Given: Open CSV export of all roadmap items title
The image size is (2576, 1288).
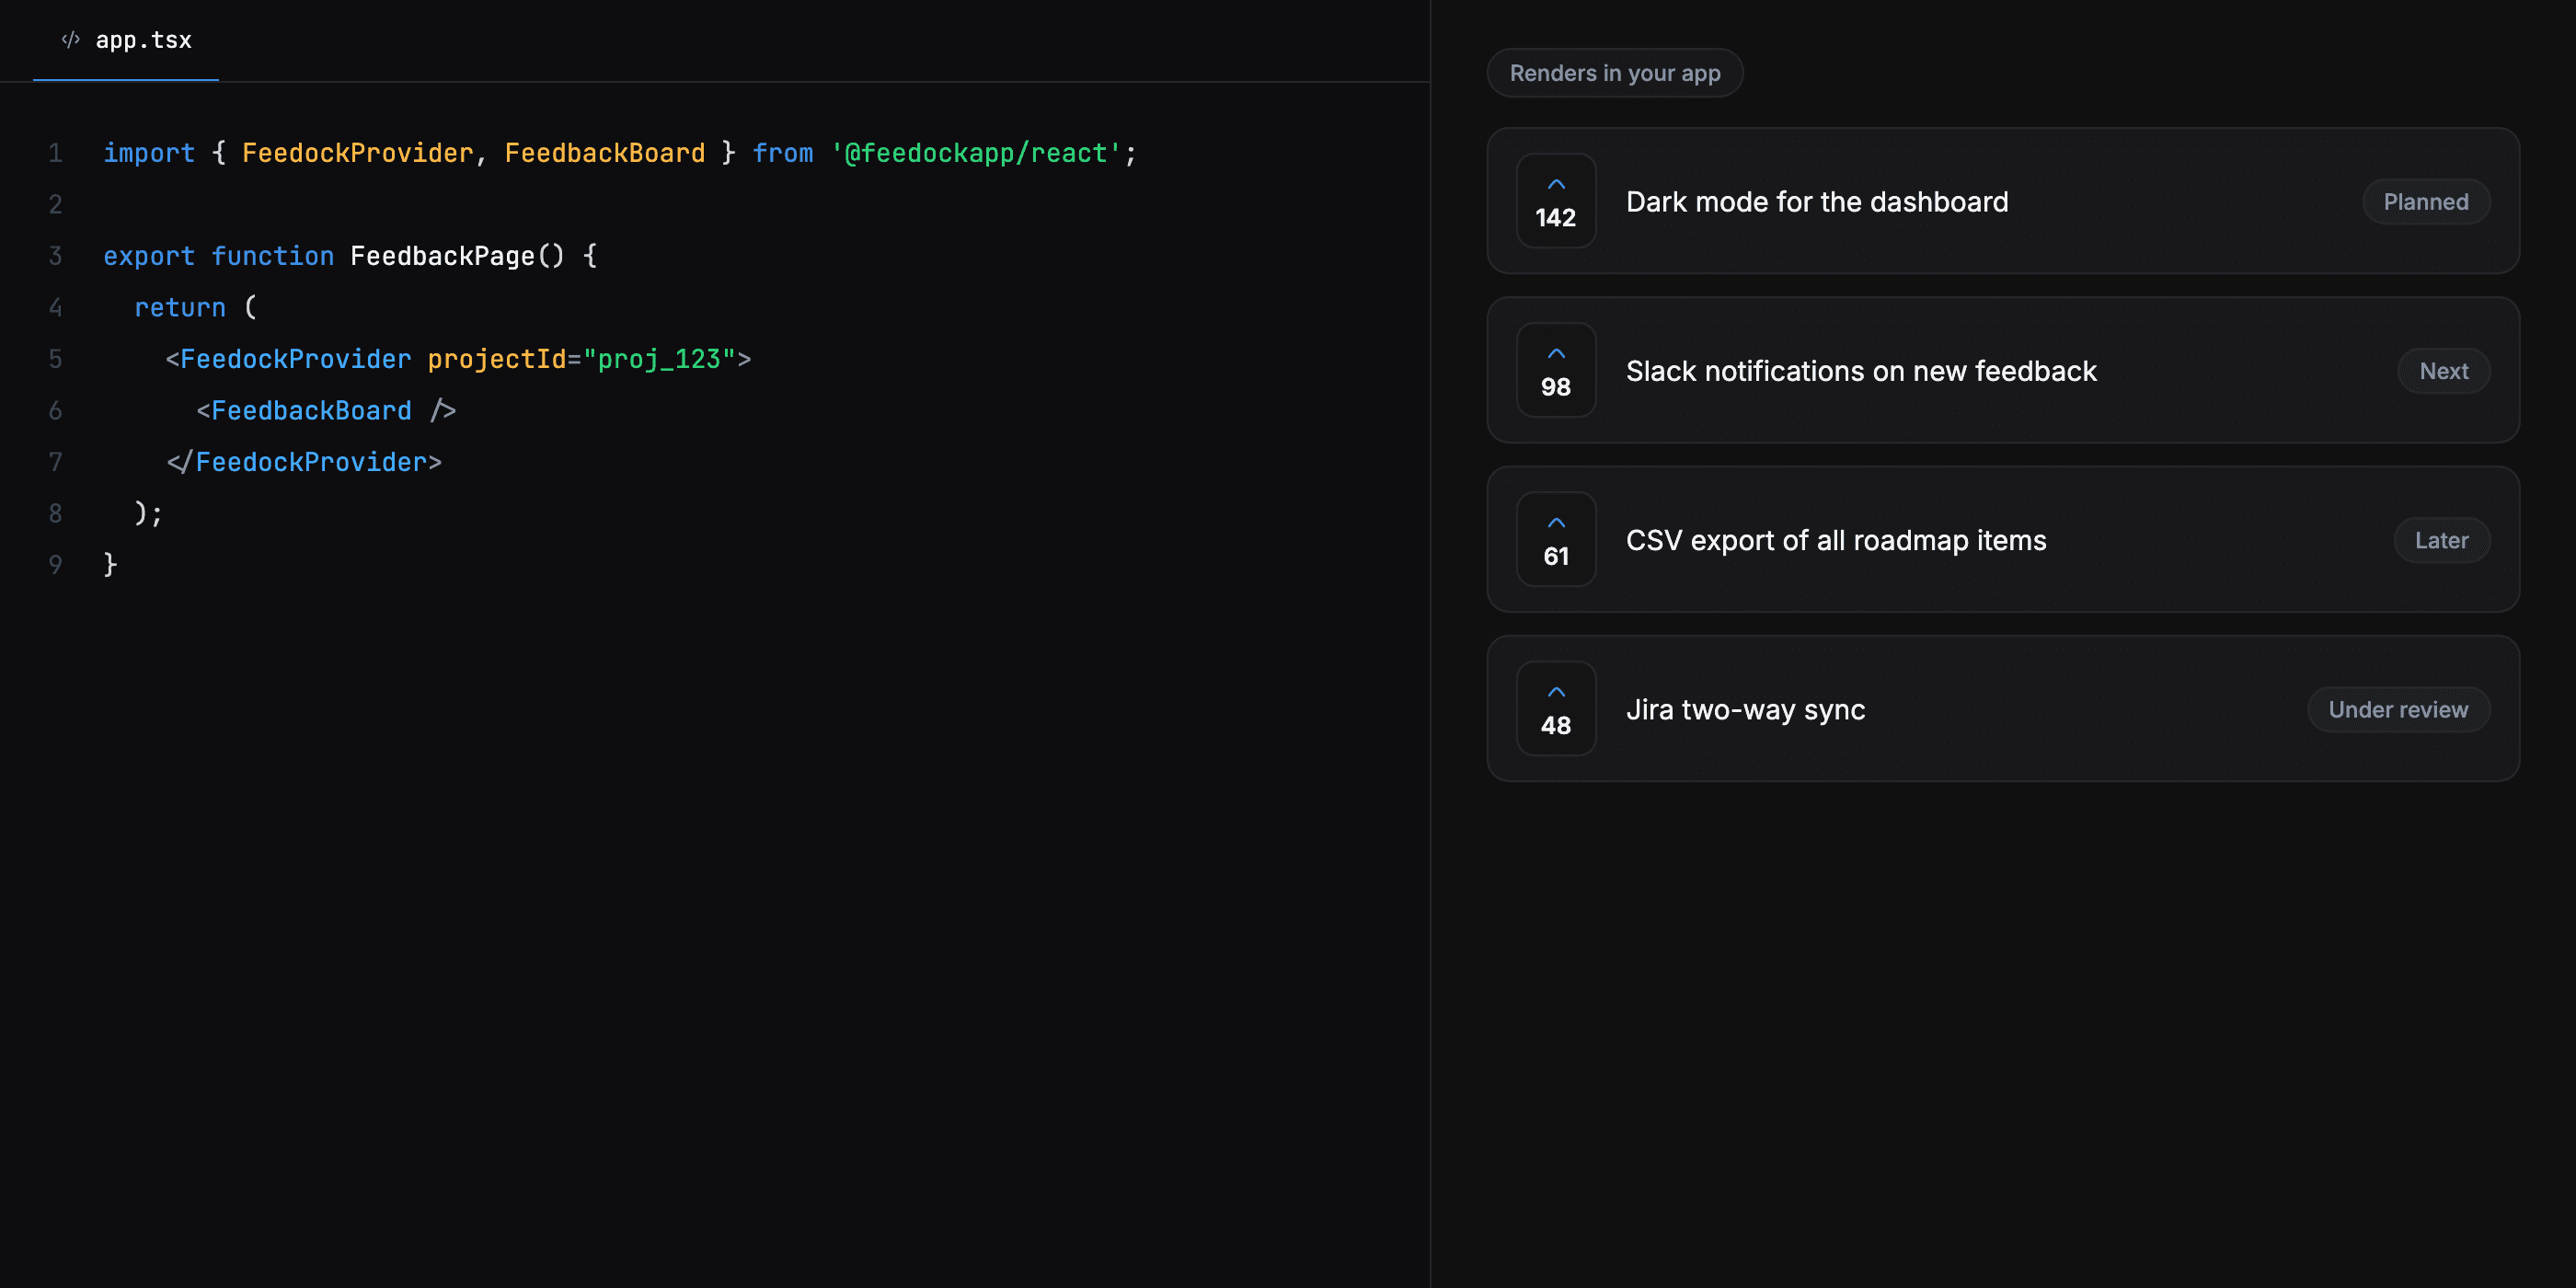Looking at the screenshot, I should 1836,540.
